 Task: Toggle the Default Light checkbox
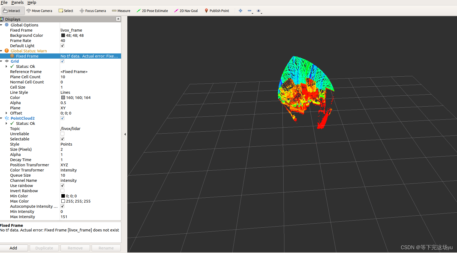coord(62,46)
